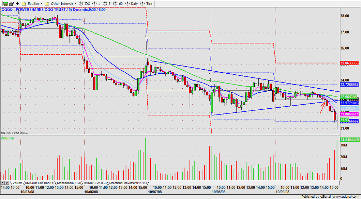Switch to Daily interval
Image resolution: width=361 pixels, height=199 pixels.
pyautogui.click(x=132, y=4)
